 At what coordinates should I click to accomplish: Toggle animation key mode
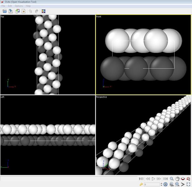pyautogui.click(x=141, y=185)
